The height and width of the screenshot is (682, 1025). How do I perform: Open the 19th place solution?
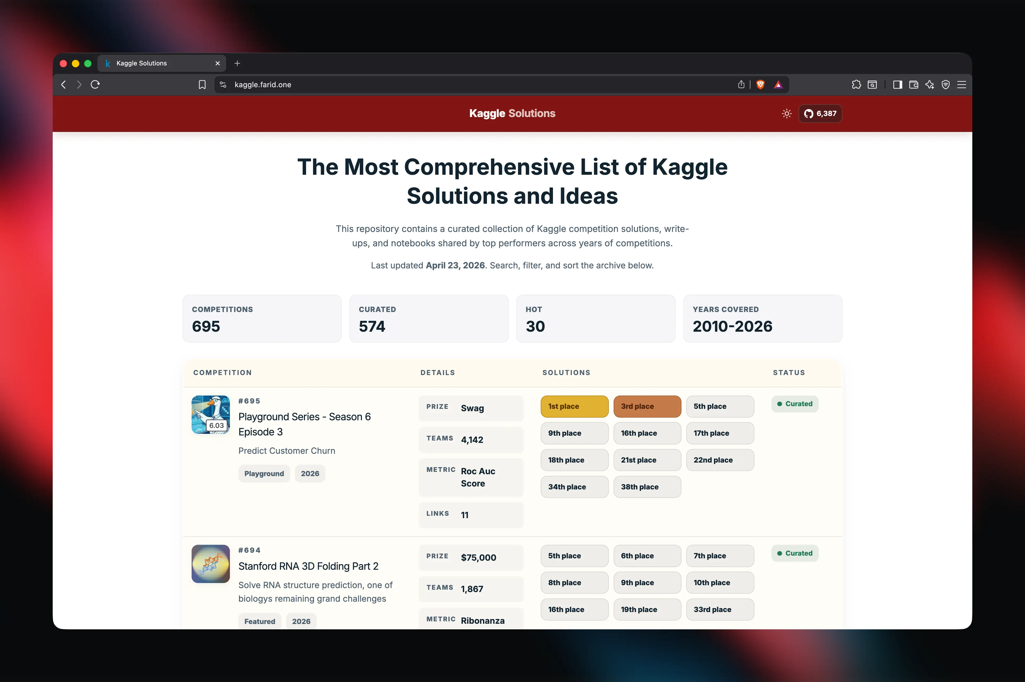pos(647,609)
